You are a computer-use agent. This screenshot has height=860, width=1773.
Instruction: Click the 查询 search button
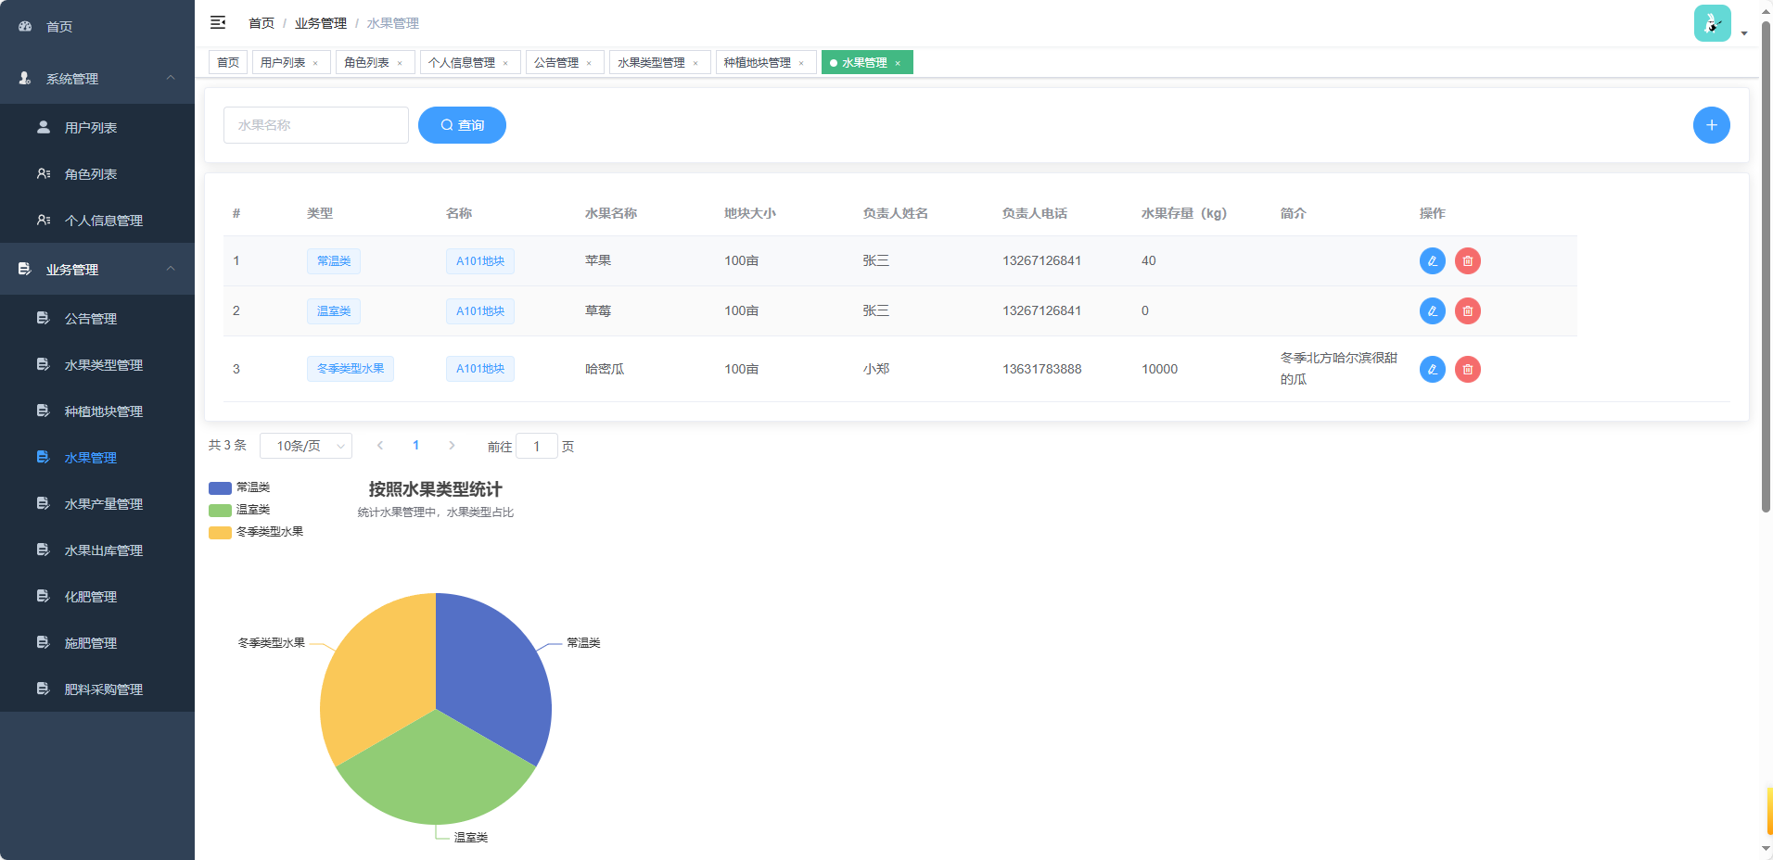click(462, 124)
